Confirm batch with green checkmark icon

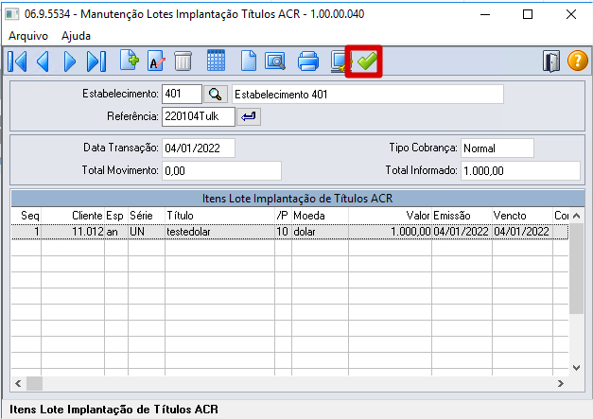[x=367, y=61]
